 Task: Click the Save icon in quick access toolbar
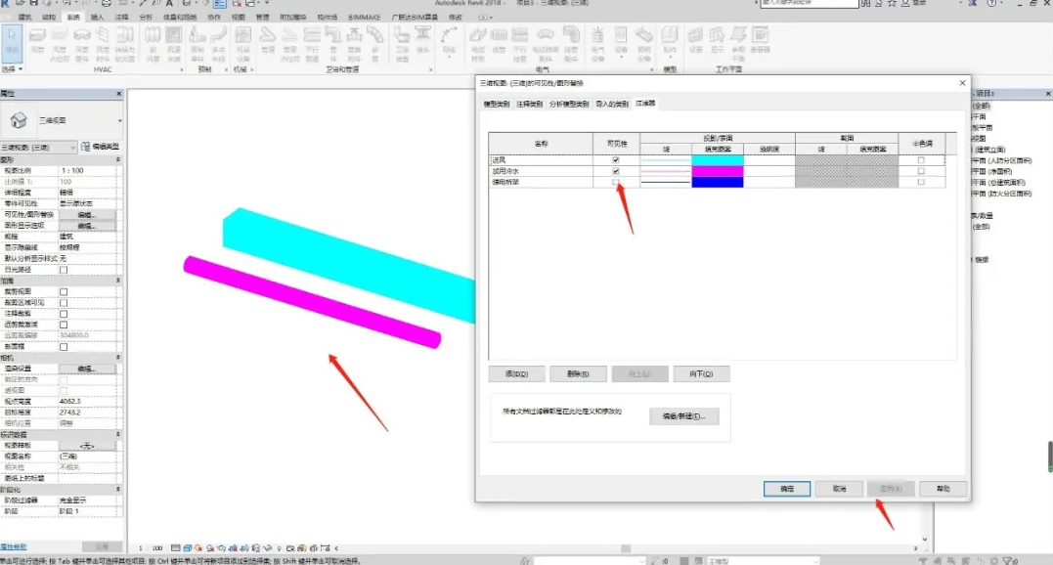coord(33,3)
